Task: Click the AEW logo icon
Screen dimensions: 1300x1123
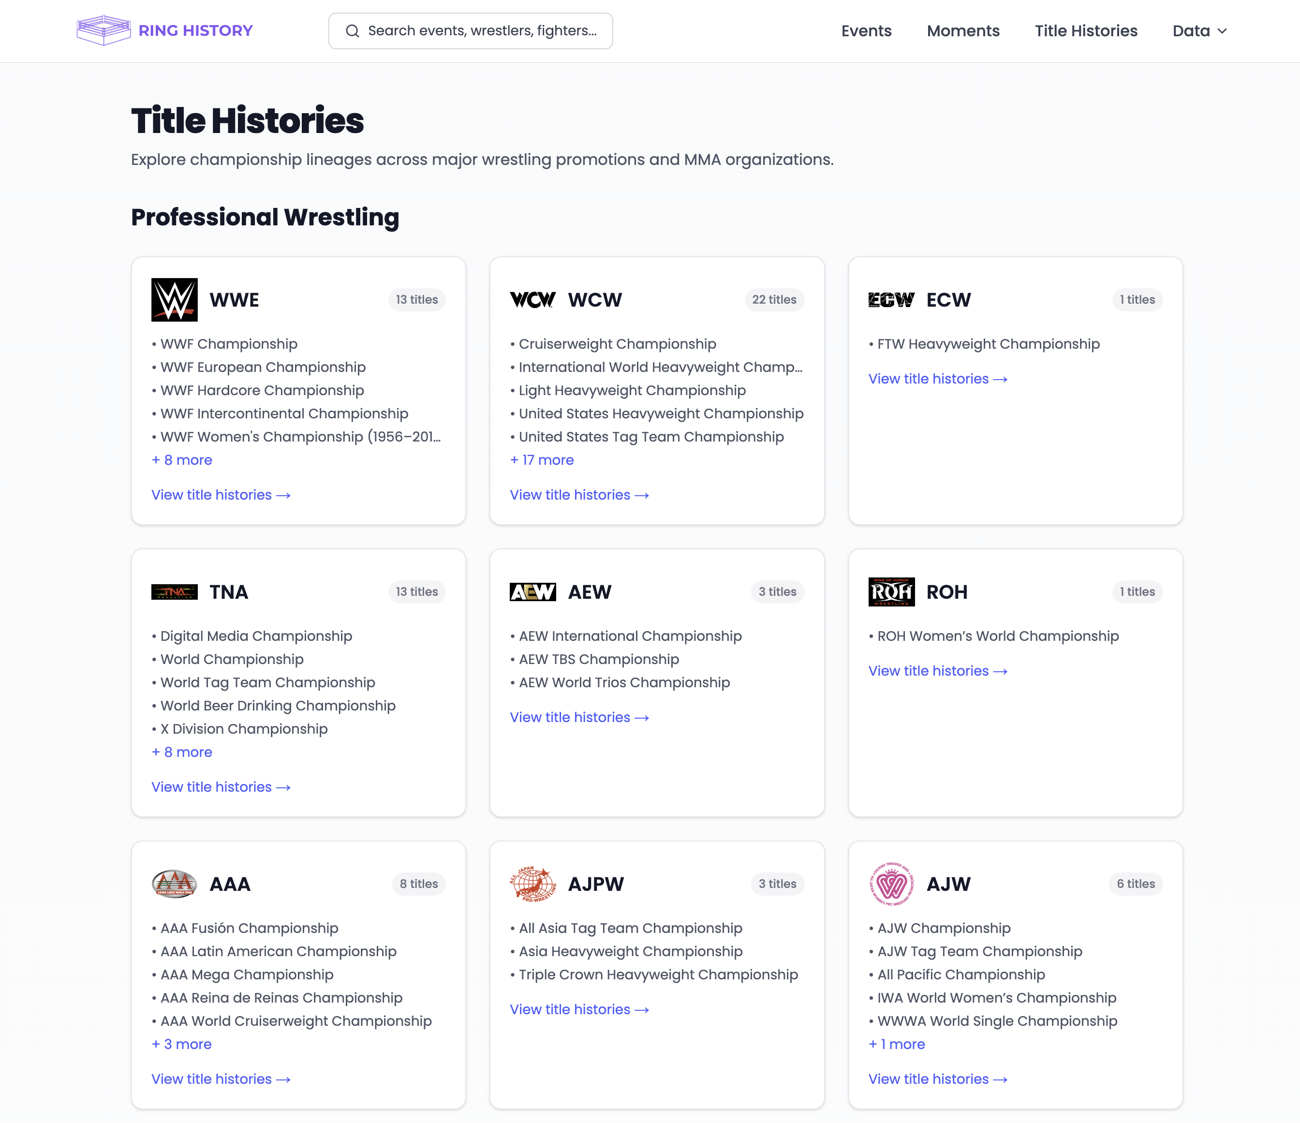Action: click(x=532, y=591)
